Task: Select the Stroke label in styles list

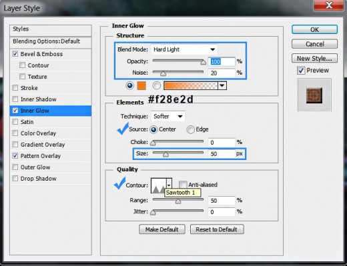Action: tap(29, 88)
